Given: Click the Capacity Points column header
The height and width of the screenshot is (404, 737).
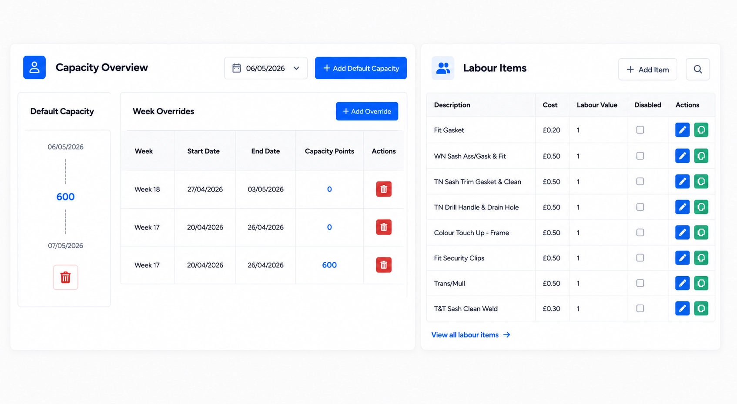Looking at the screenshot, I should [x=329, y=151].
